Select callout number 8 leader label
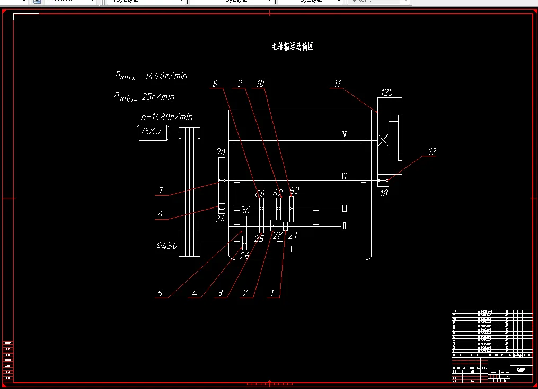This screenshot has height=389, width=538. (x=215, y=84)
